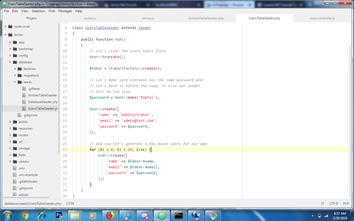Click the artisan file icon

pyautogui.click(x=15, y=194)
